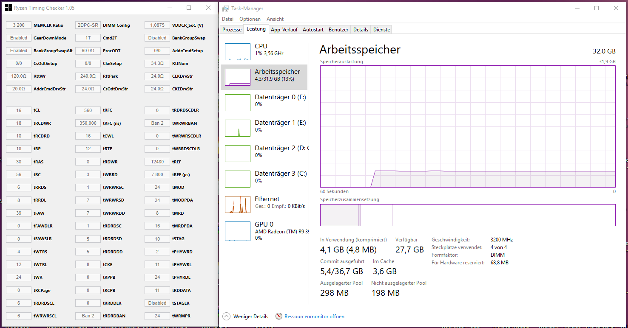Viewport: 628px width, 328px height.
Task: Switch to the Prozesse tab
Action: click(x=232, y=30)
